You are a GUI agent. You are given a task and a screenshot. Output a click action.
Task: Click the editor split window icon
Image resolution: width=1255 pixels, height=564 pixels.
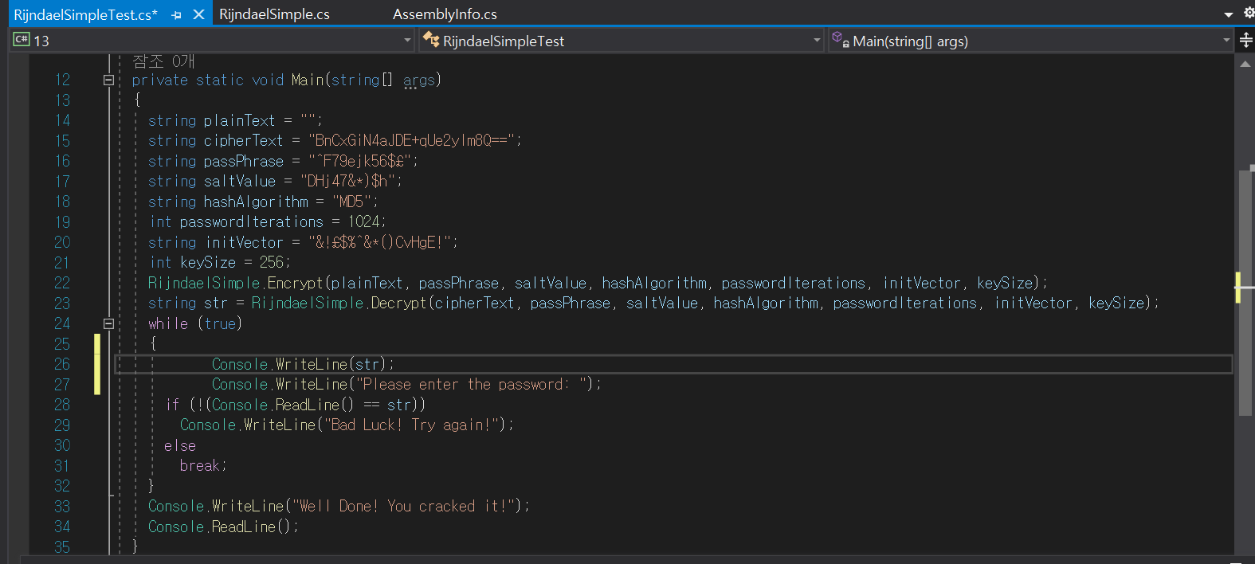point(1246,41)
